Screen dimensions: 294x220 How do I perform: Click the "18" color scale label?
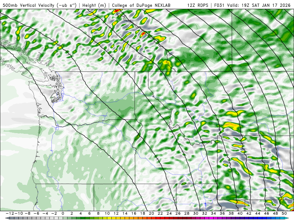coord(143,213)
